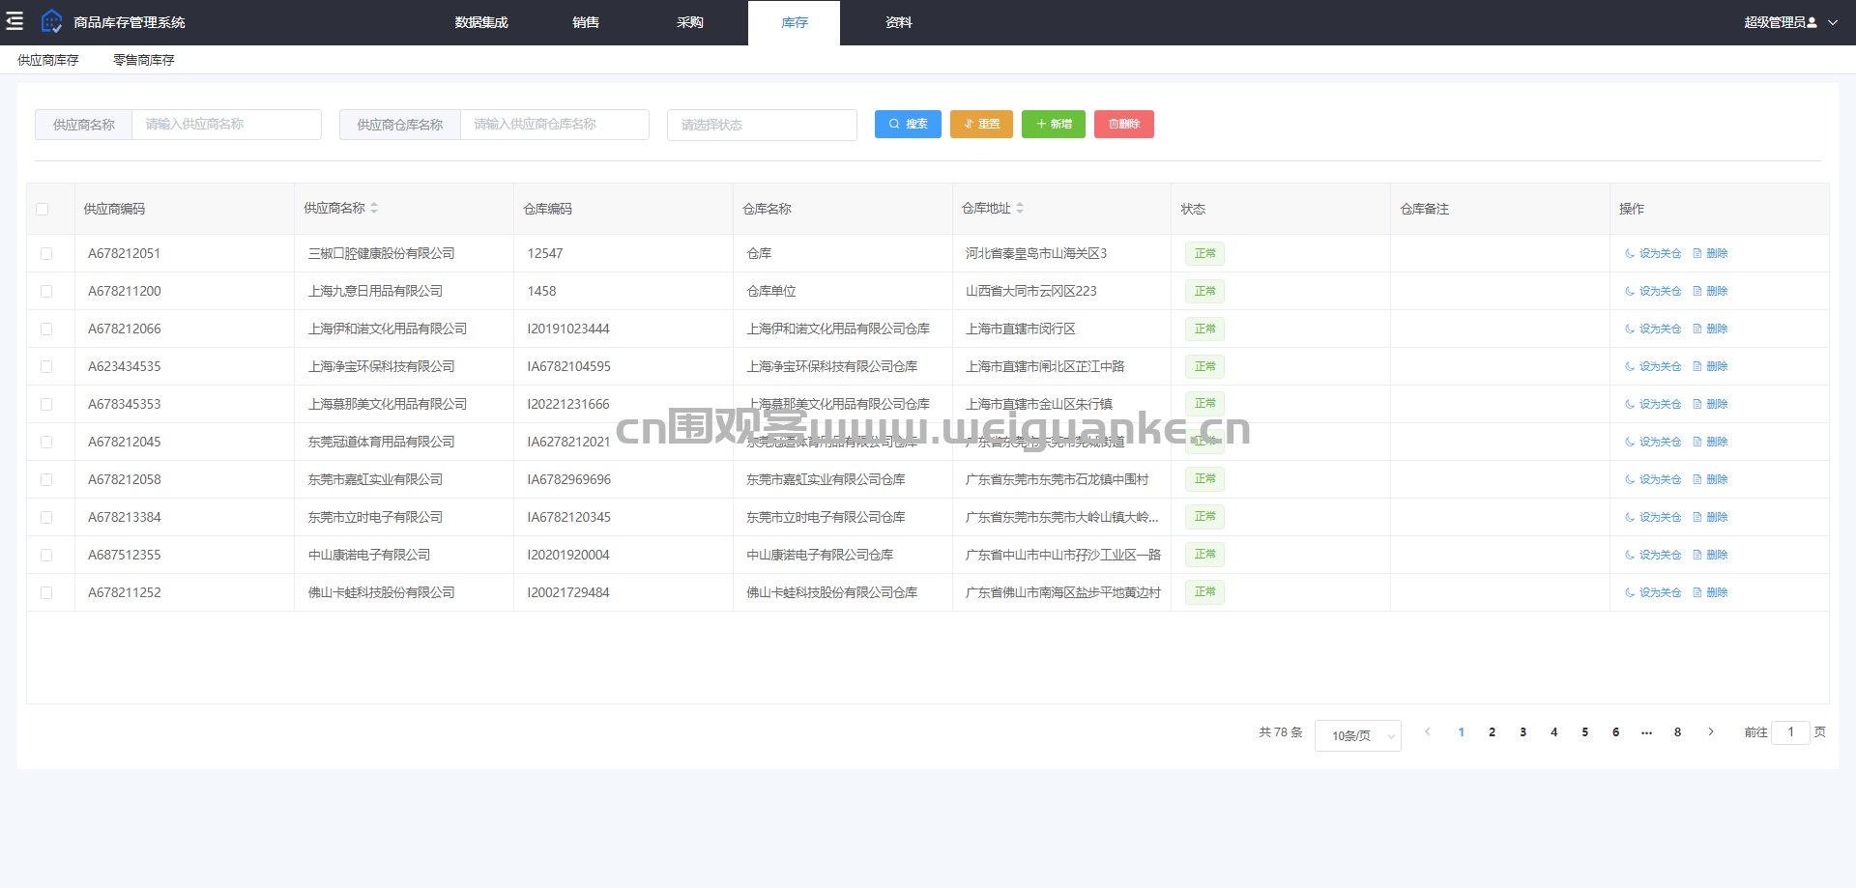Screen dimensions: 1856x888
Task: Expand the 超级管理员 account dropdown arrow
Action: coord(1833,22)
